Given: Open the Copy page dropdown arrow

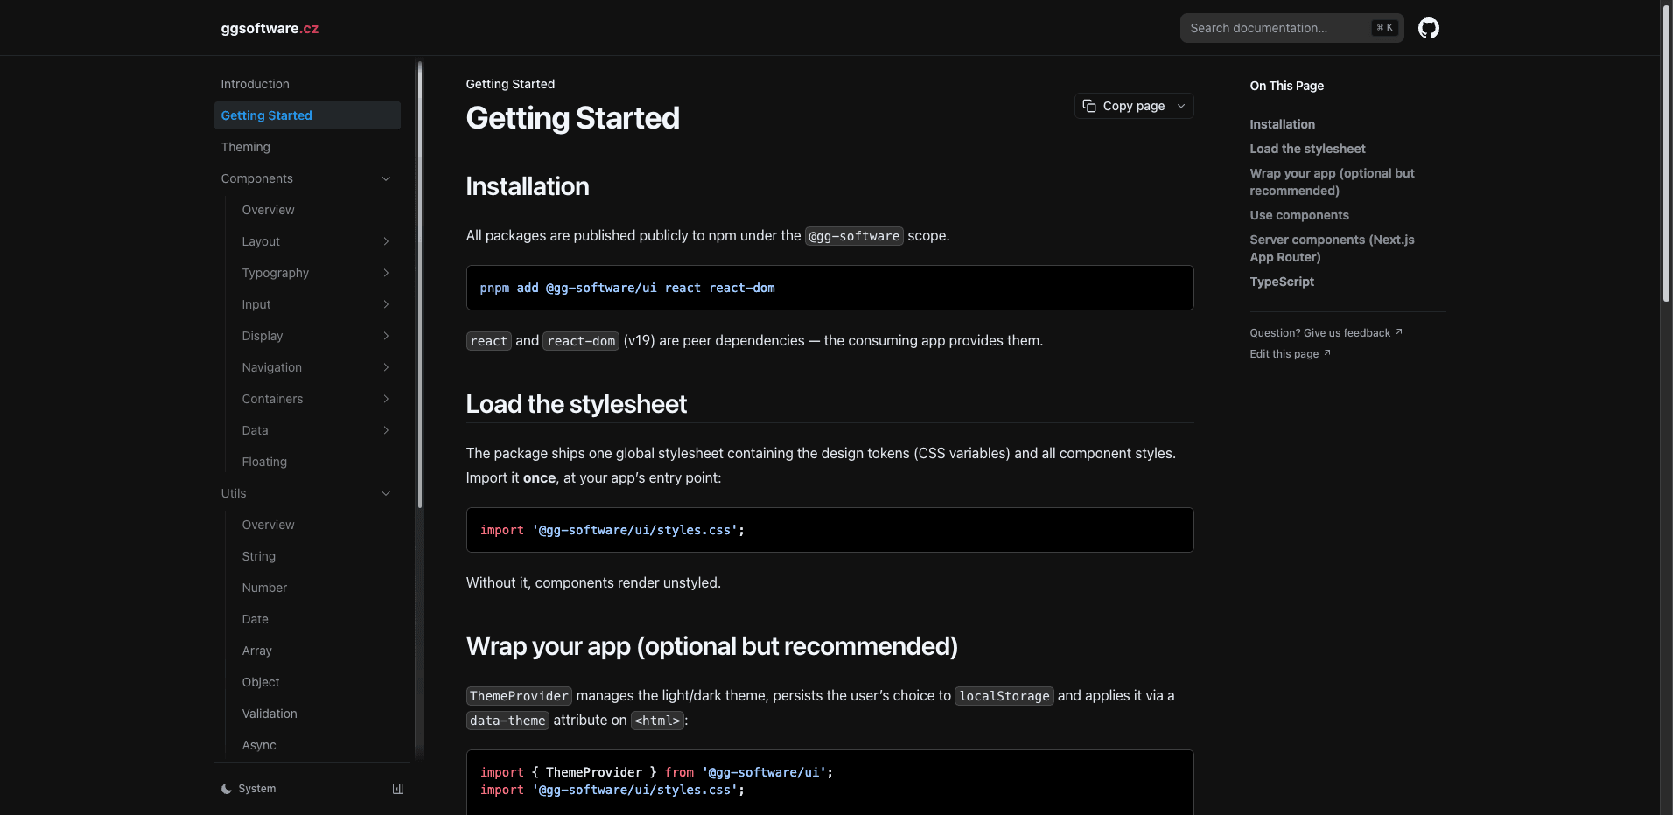Looking at the screenshot, I should [x=1181, y=106].
